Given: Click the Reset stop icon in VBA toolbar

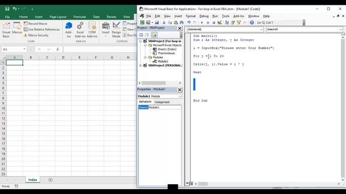Looking at the screenshot, I should (x=214, y=23).
